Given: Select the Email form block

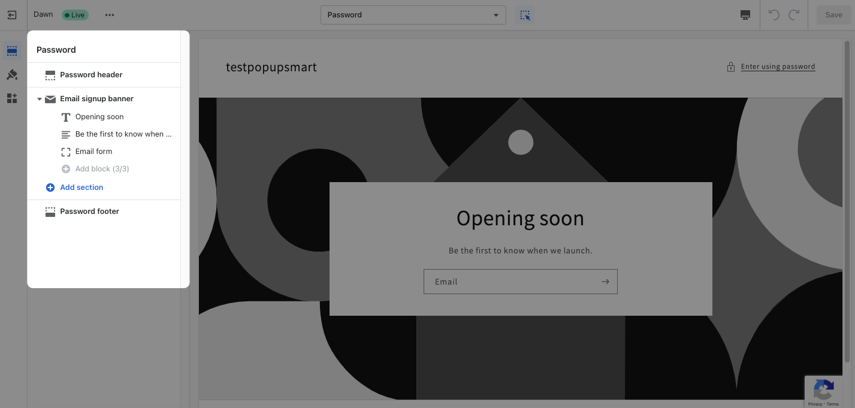Looking at the screenshot, I should (93, 152).
